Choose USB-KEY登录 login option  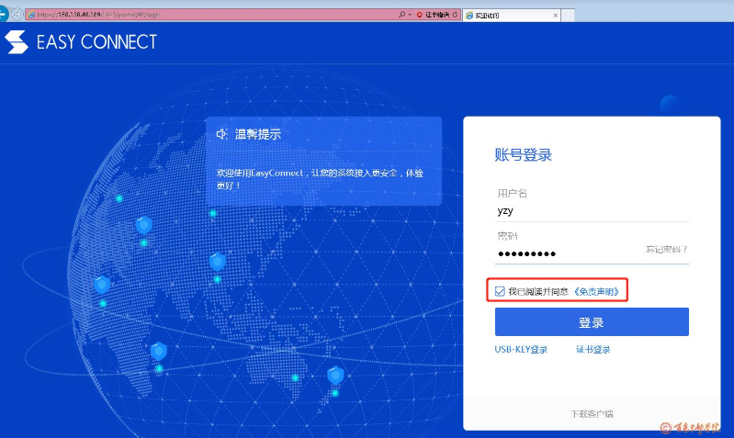point(521,350)
